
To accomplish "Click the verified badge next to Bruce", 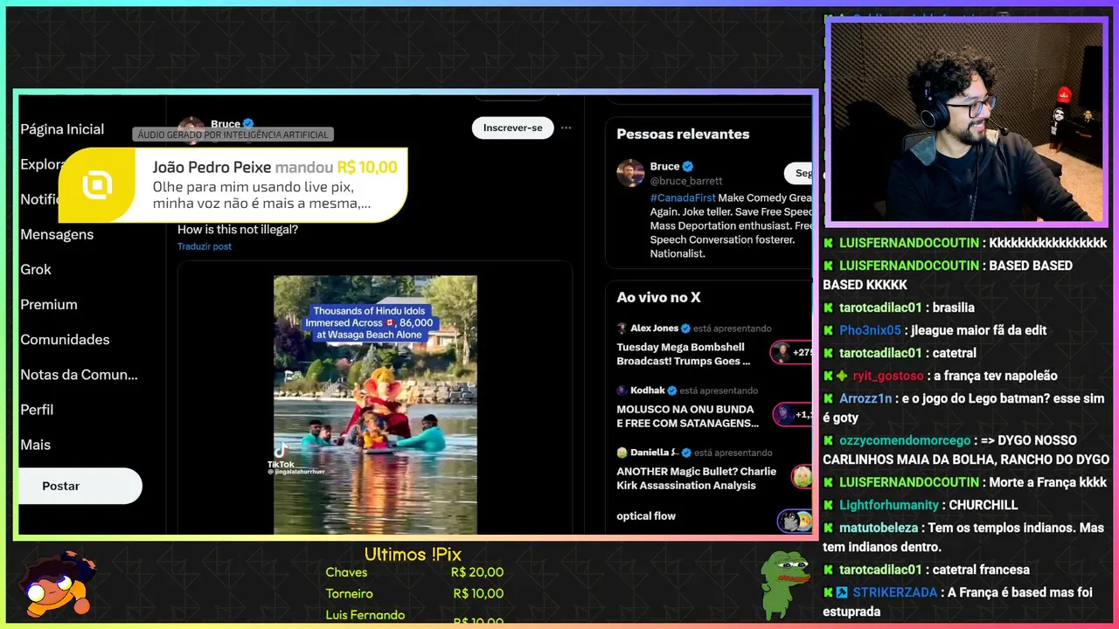I will [x=688, y=166].
